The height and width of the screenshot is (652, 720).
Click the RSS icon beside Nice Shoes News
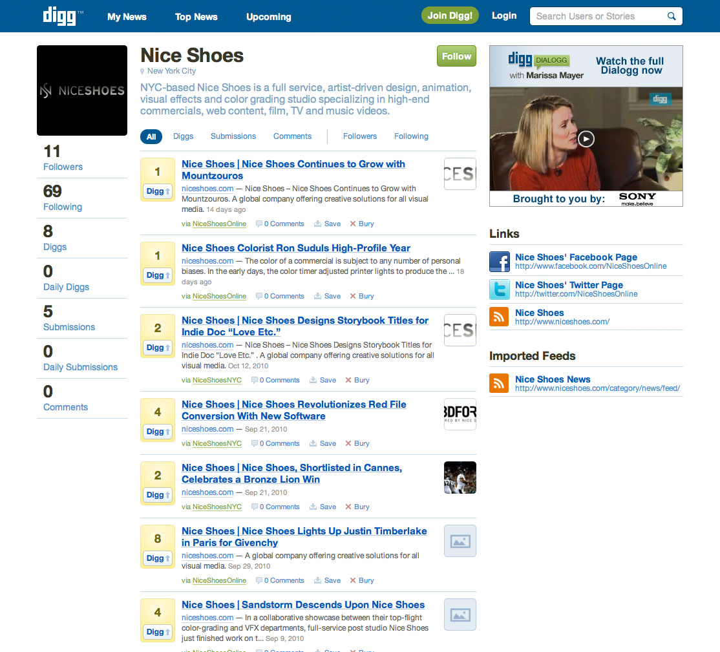(x=499, y=383)
